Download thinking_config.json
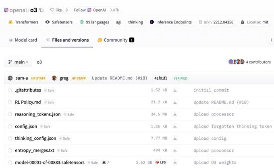 coord(175,139)
